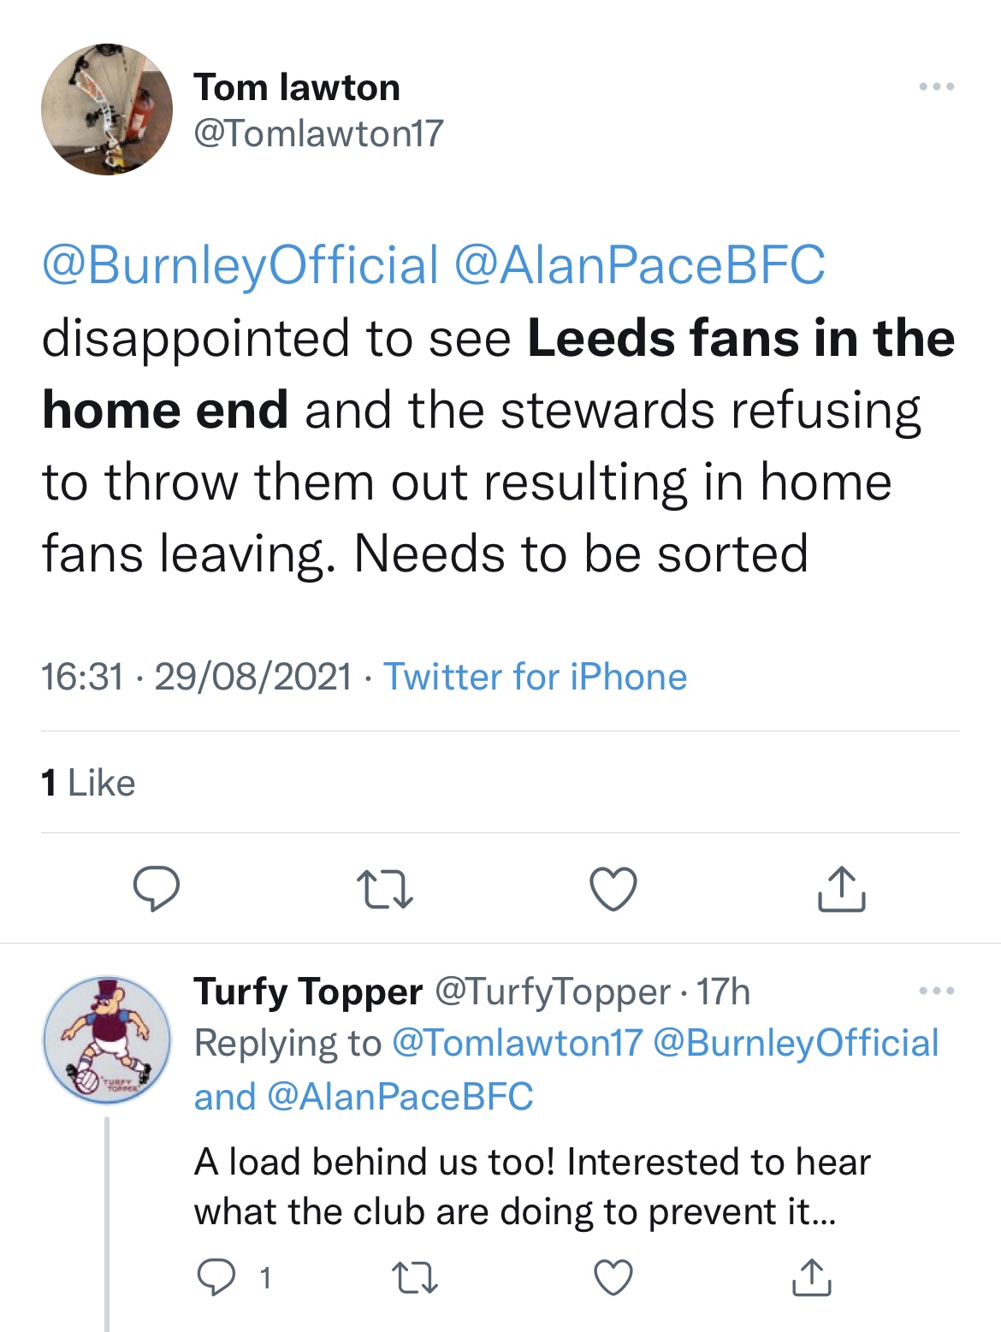Tap @AlanPaceBFC in the Replying to line

point(400,1096)
